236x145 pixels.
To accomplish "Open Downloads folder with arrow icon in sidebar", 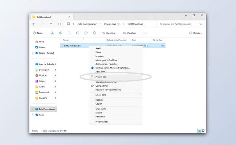I will pos(44,70).
